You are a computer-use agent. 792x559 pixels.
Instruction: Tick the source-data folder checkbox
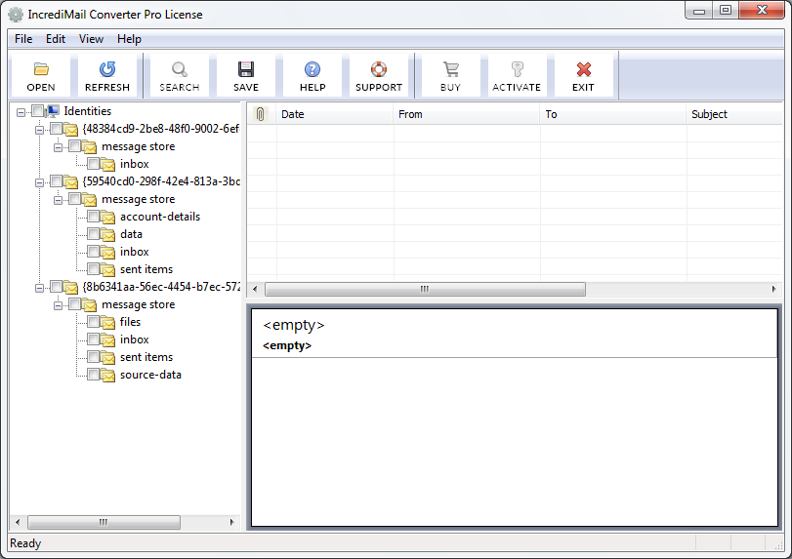[93, 374]
